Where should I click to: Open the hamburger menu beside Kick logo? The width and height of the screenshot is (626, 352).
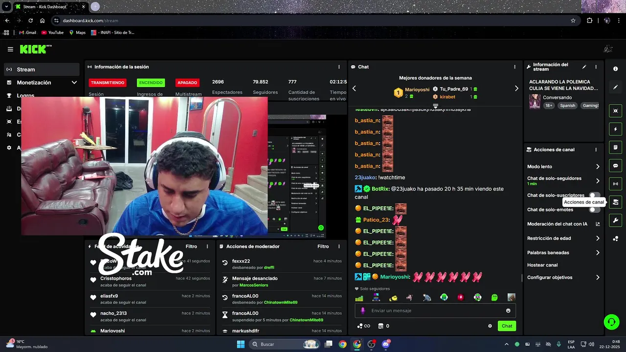point(10,49)
